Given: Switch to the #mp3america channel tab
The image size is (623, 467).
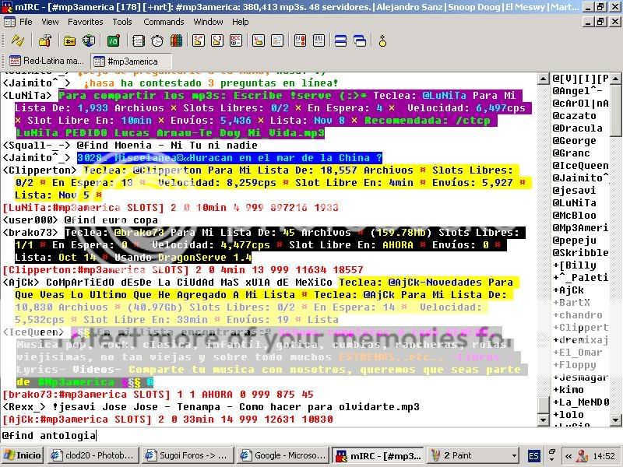Looking at the screenshot, I should 132,61.
